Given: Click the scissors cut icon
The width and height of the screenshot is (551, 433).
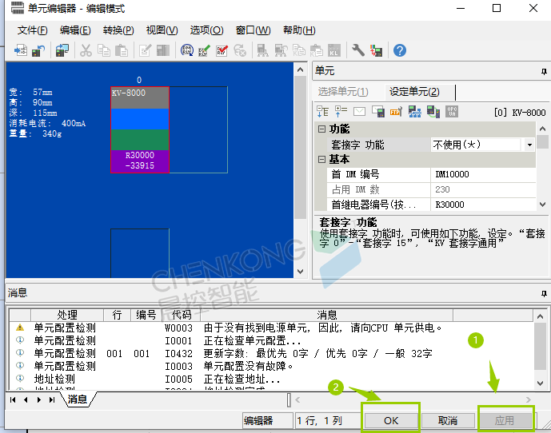Looking at the screenshot, I should [x=86, y=50].
